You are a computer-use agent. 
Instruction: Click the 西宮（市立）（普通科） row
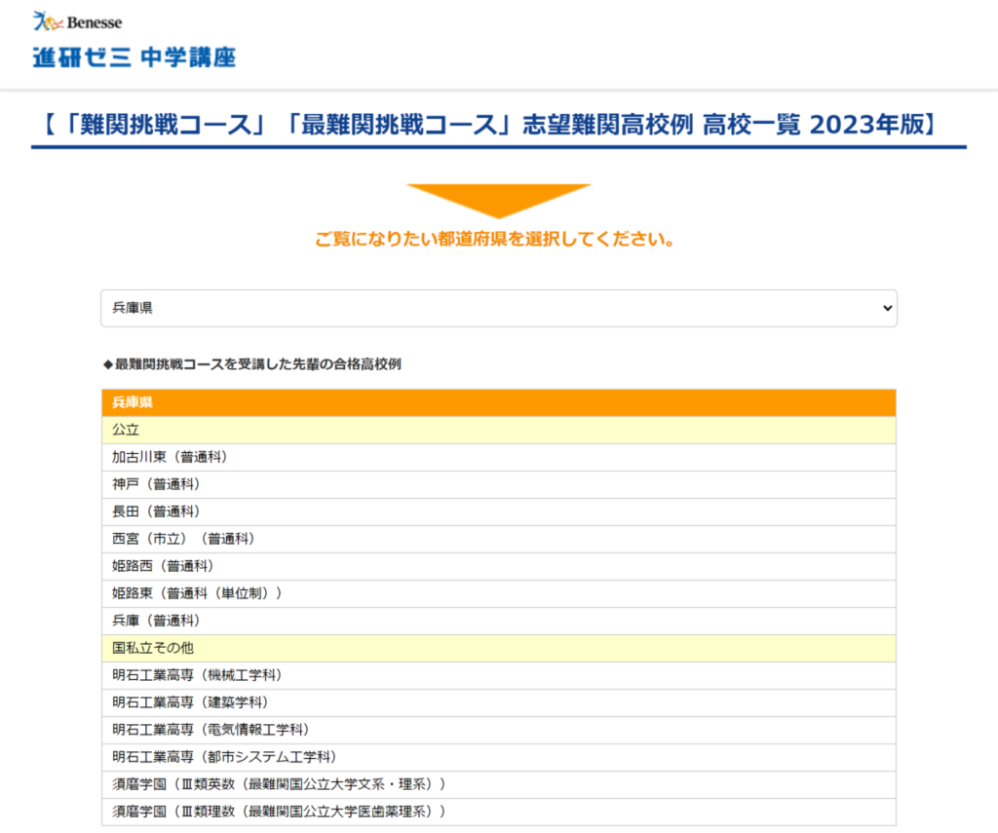click(183, 539)
